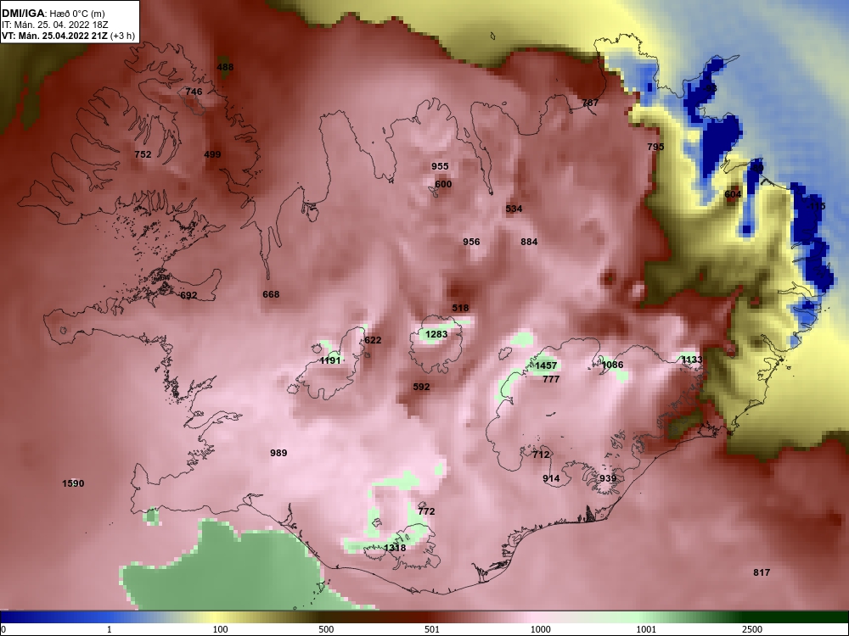This screenshot has height=636, width=849.
Task: Click the map value 604
Action: tap(733, 194)
